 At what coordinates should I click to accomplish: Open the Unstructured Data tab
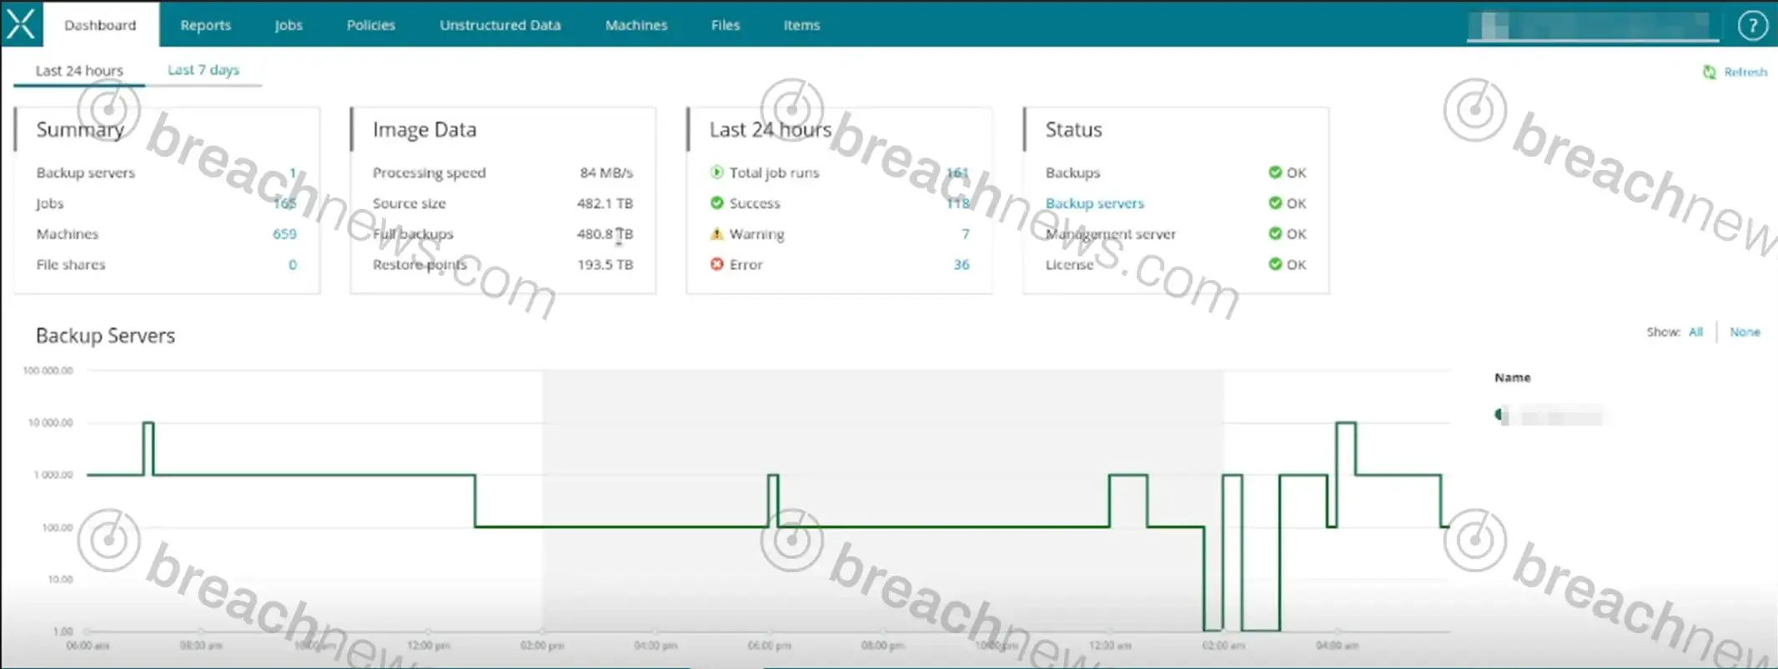coord(500,25)
